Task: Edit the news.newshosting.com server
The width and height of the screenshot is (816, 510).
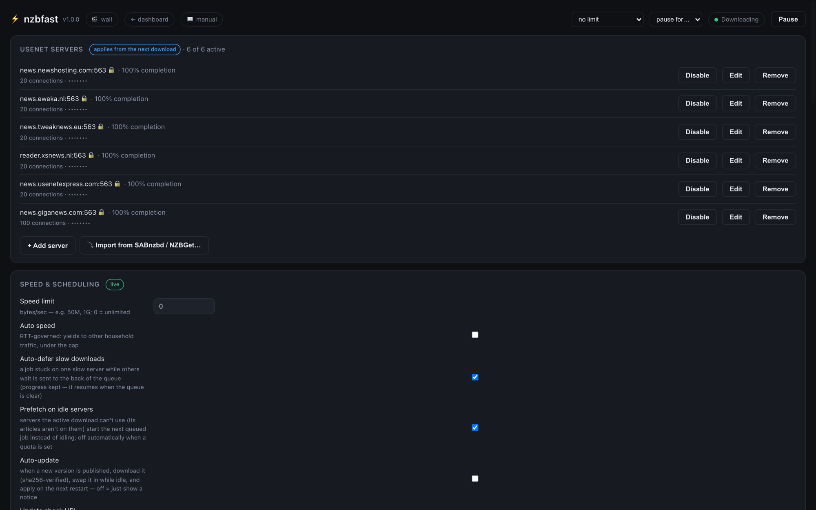Action: [x=736, y=75]
